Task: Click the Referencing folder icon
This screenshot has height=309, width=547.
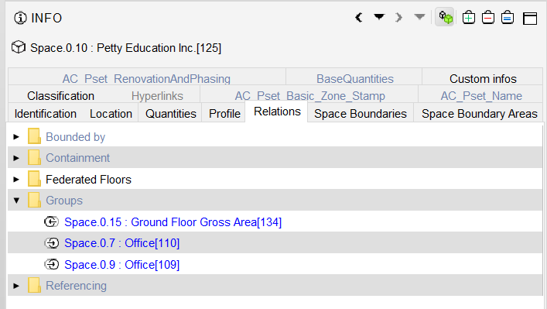Action: point(34,285)
